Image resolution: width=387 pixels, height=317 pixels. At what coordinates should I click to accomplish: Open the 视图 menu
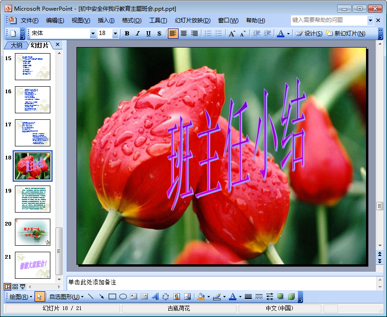click(x=81, y=21)
